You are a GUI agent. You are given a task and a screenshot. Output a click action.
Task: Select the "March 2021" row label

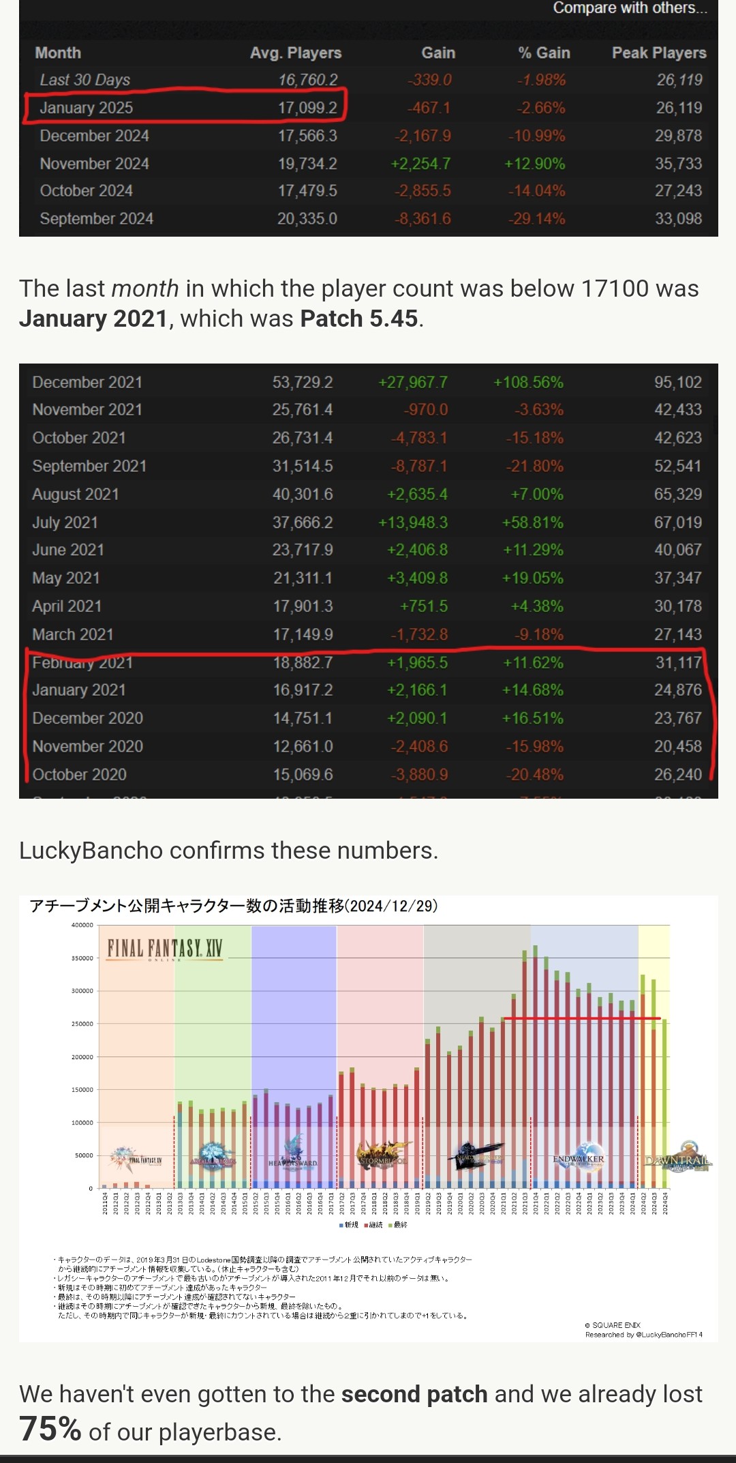[73, 635]
